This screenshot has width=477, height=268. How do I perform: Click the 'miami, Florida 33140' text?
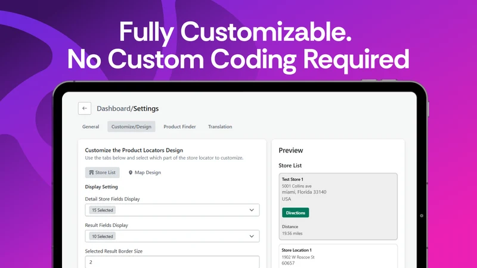(x=304, y=192)
